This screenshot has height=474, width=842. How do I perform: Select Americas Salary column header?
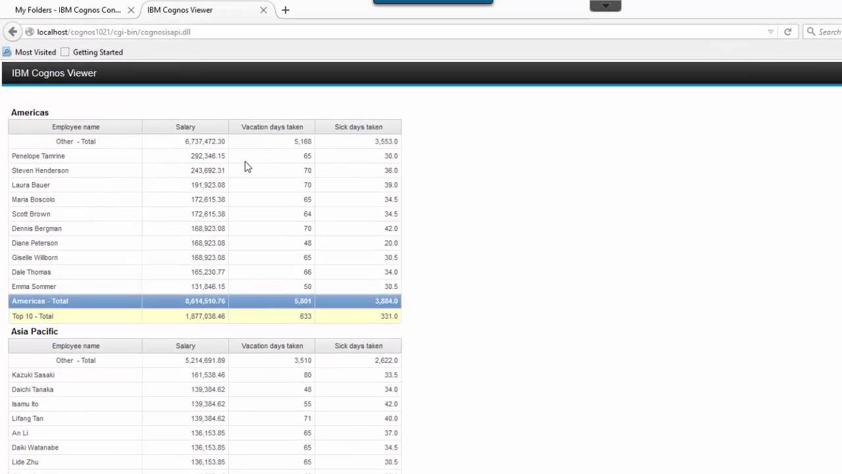186,127
